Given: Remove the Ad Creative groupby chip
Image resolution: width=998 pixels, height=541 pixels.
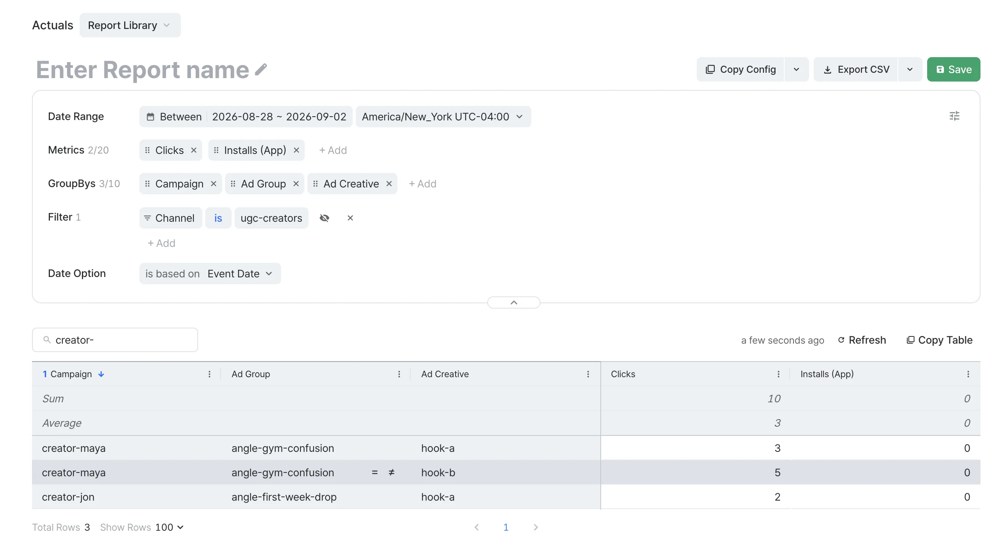Looking at the screenshot, I should (x=389, y=184).
